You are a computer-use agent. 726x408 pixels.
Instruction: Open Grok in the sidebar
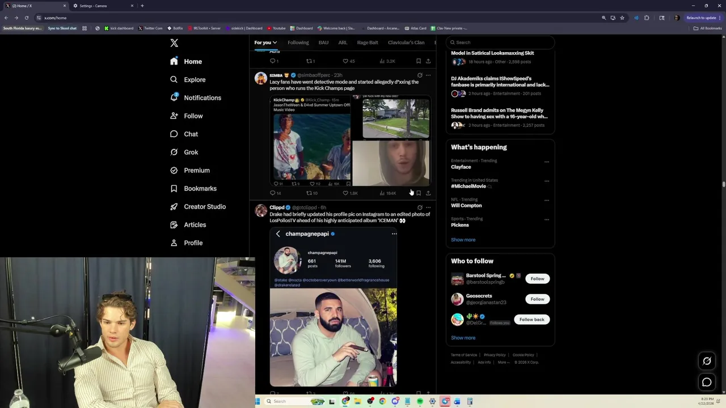184,152
